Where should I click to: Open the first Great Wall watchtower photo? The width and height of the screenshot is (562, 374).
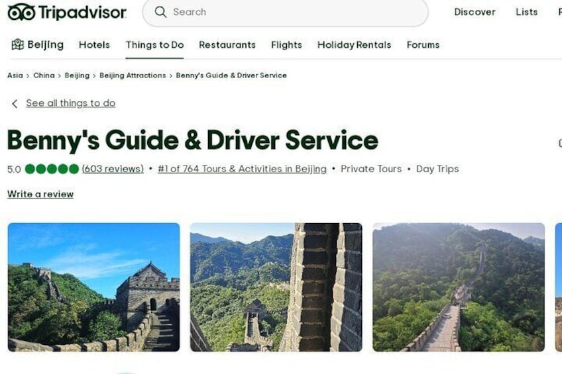pyautogui.click(x=93, y=287)
